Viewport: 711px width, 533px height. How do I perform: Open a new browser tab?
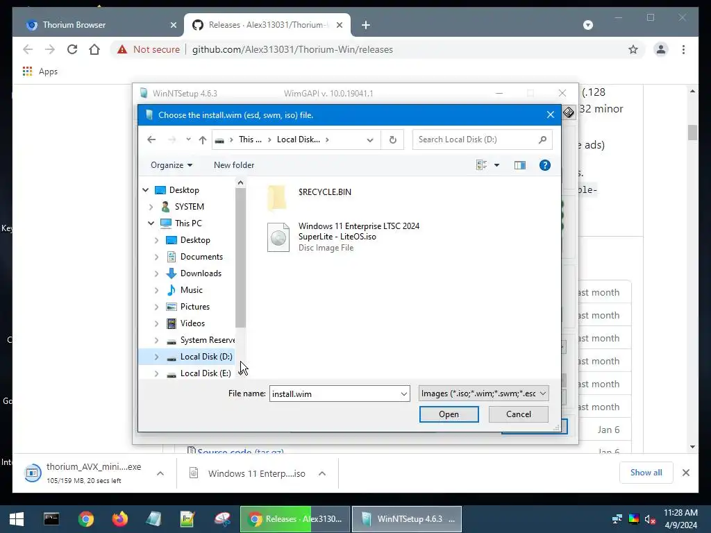(366, 25)
